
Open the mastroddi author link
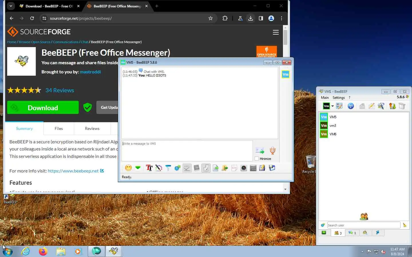90,72
